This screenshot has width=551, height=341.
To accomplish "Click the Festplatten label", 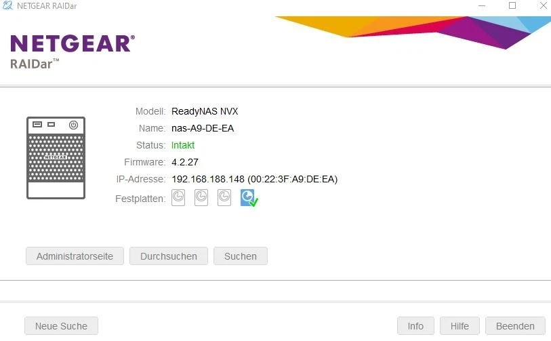I will click(140, 199).
